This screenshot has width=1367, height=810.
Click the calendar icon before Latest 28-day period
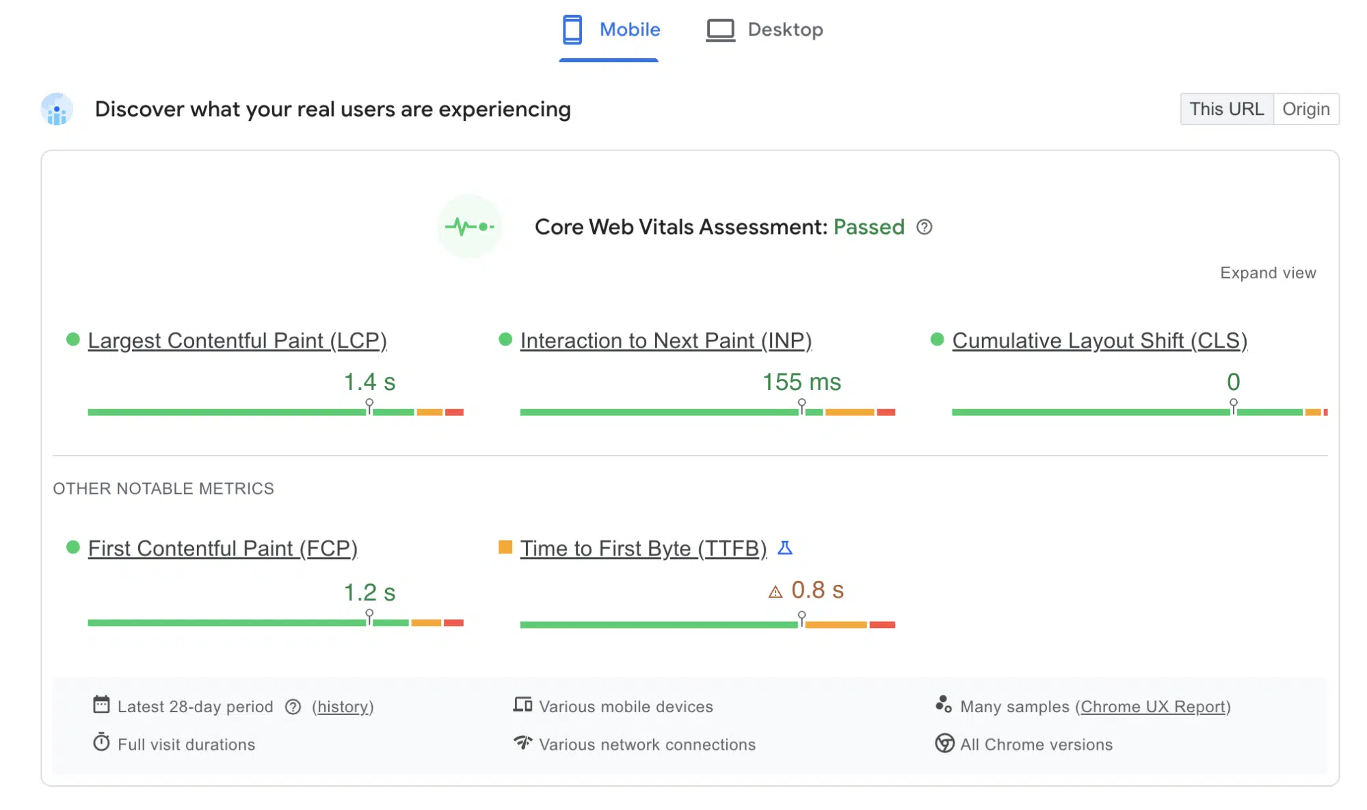coord(102,705)
